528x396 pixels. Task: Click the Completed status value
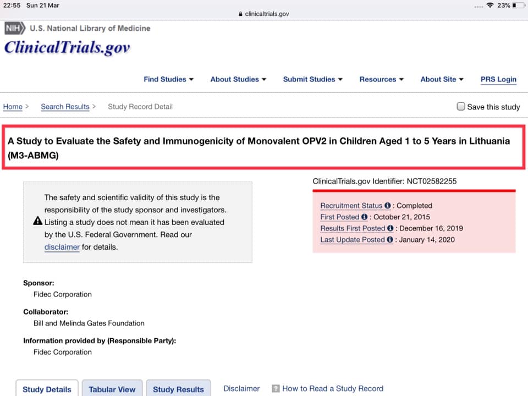(414, 205)
